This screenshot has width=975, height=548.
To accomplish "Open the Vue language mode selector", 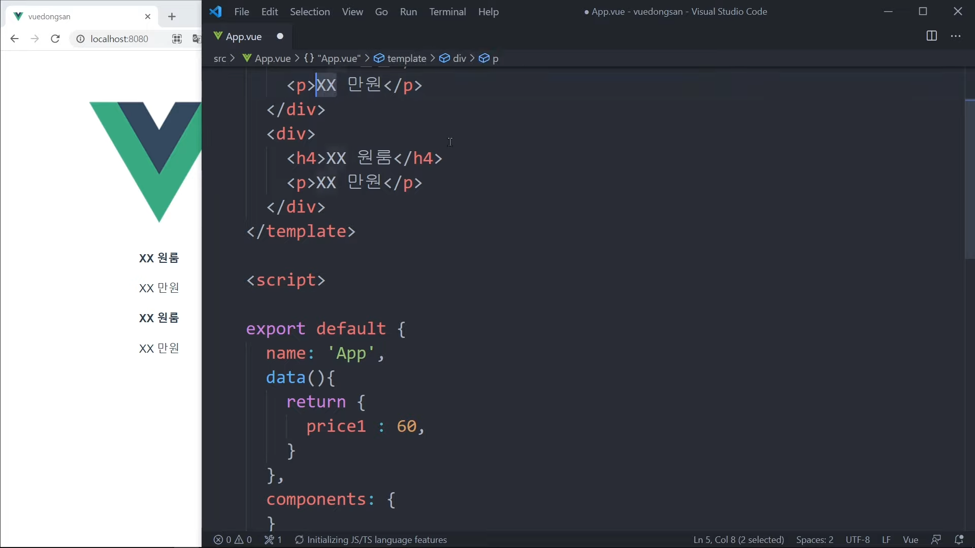I will pyautogui.click(x=910, y=539).
